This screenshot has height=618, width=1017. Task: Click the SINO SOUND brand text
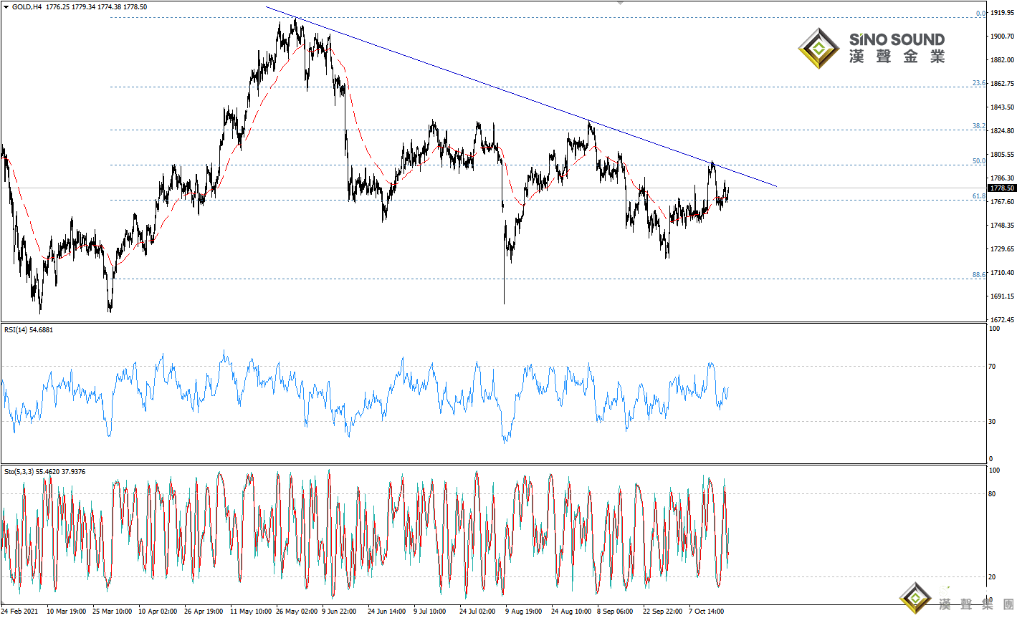click(897, 39)
